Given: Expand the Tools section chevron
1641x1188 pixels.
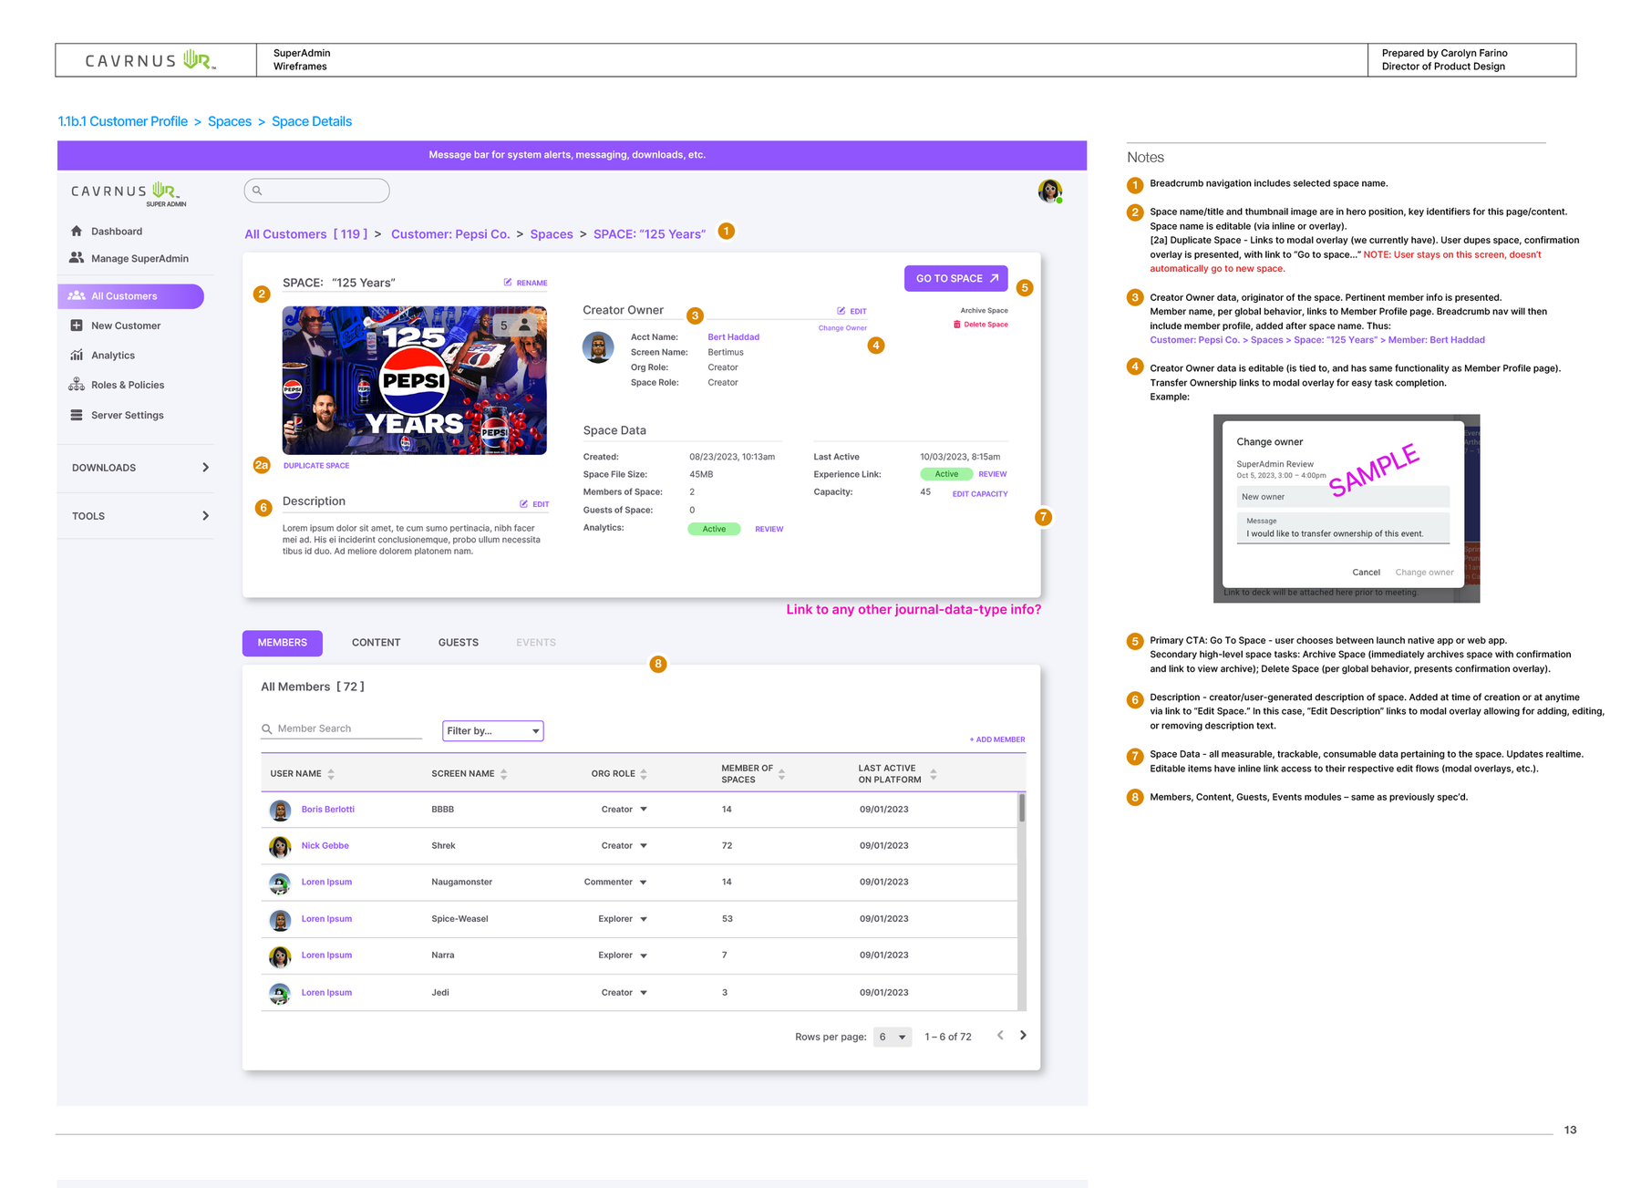Looking at the screenshot, I should coord(205,516).
